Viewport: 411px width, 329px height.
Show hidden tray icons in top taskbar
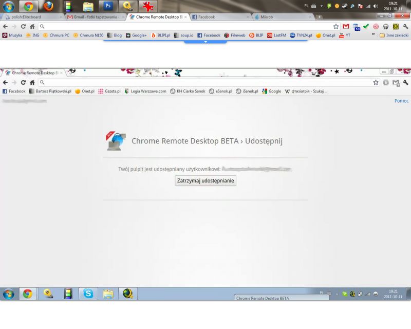coord(322,6)
